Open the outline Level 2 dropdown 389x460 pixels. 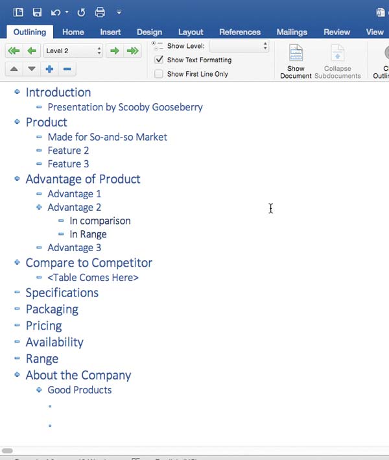click(73, 51)
